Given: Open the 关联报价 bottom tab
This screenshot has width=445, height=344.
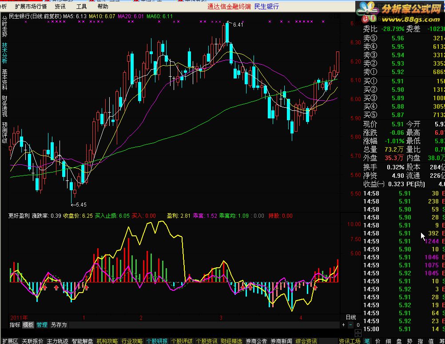Looking at the screenshot, I should tap(32, 341).
